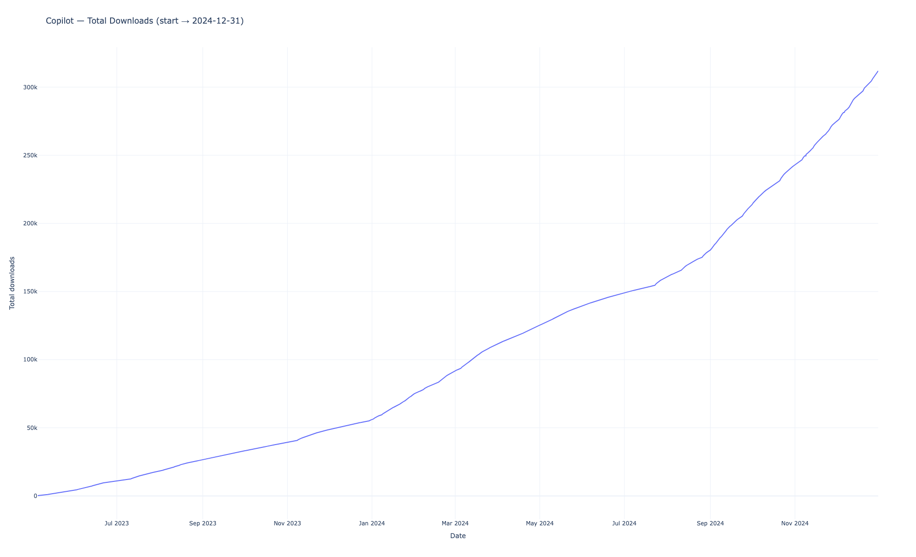The image size is (916, 557).
Task: Click the "Jul 2023" x-axis label
Action: point(117,523)
